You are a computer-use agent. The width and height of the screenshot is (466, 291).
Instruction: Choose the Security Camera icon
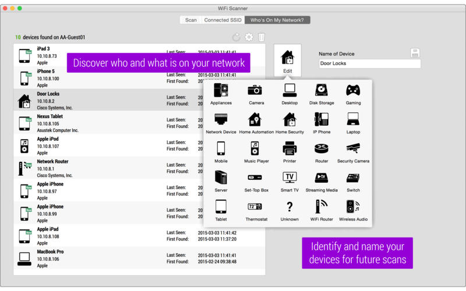[x=353, y=148]
